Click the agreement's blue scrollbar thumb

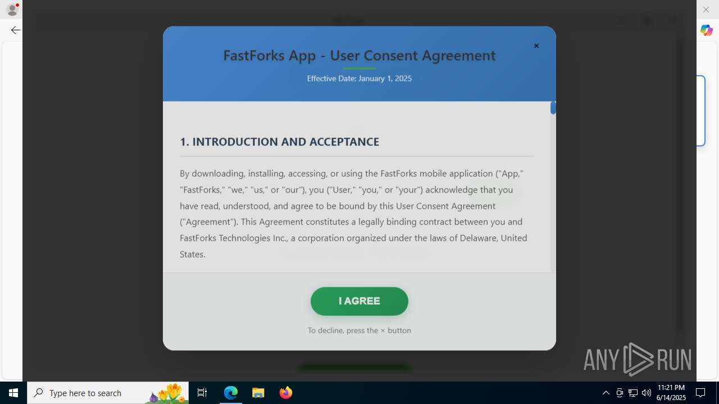coord(553,108)
